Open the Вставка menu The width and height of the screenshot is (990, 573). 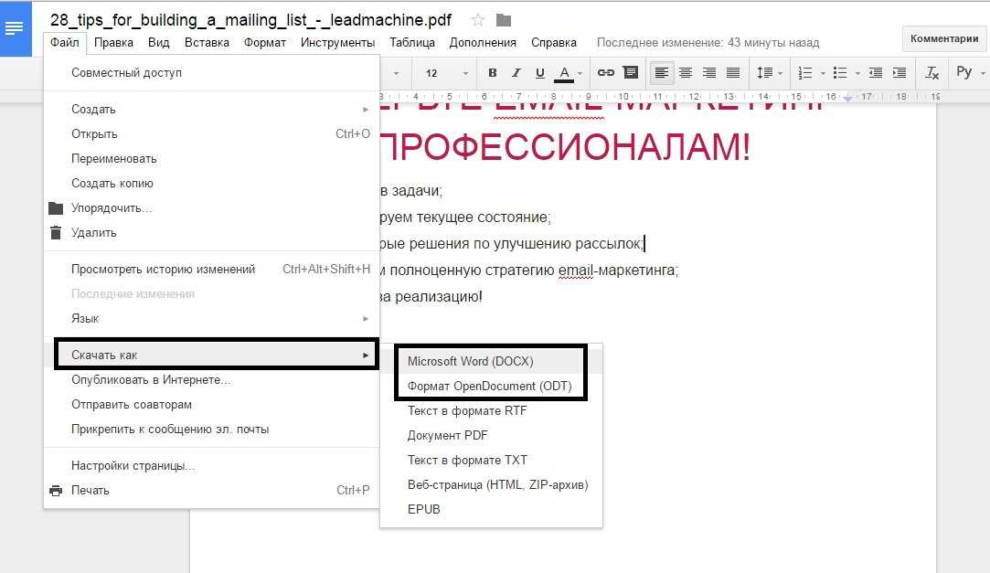pyautogui.click(x=207, y=42)
